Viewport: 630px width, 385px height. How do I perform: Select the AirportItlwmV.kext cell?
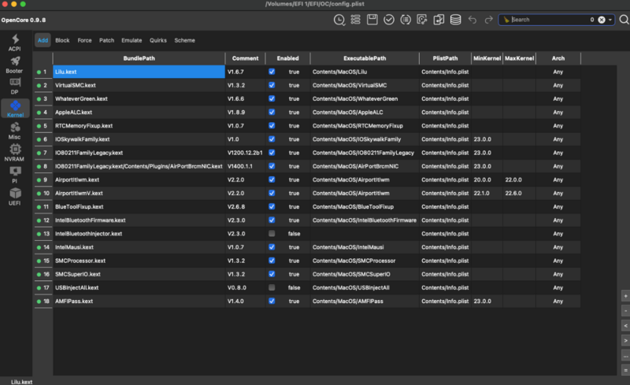click(x=139, y=194)
